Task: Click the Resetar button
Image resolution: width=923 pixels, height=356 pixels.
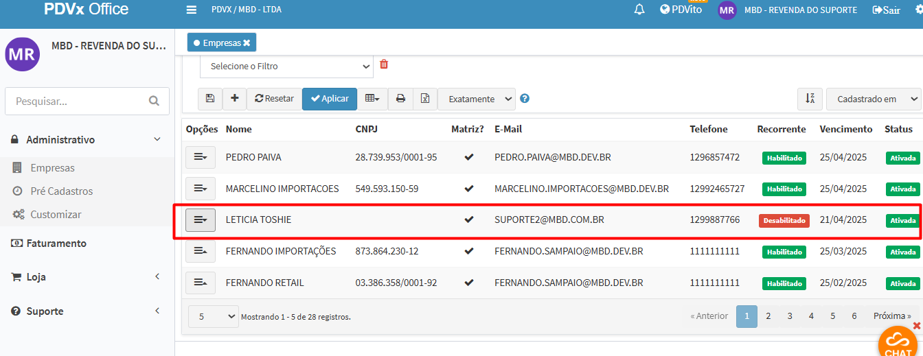Action: pyautogui.click(x=274, y=99)
